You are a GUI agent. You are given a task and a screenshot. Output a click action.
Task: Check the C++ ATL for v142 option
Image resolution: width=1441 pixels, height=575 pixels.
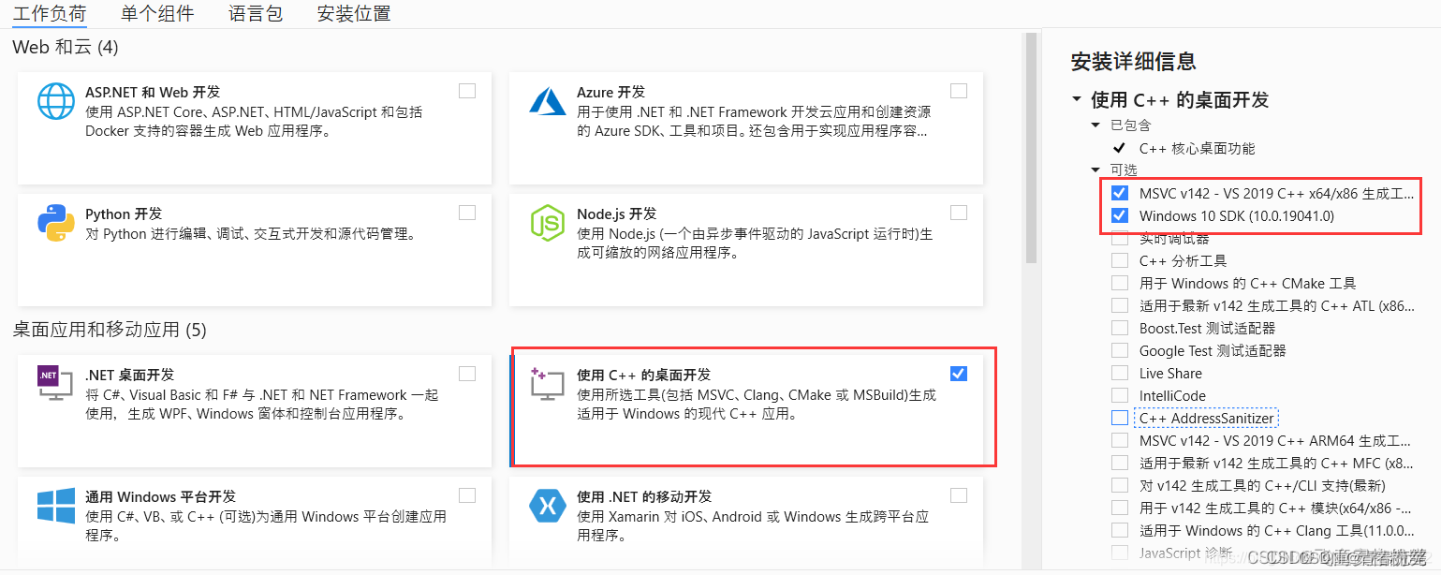[1119, 305]
